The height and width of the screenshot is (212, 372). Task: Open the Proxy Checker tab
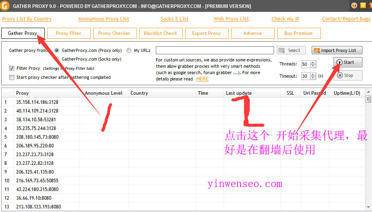coord(115,33)
